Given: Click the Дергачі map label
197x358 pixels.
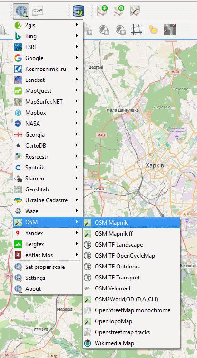Looking at the screenshot, I should (x=96, y=67).
